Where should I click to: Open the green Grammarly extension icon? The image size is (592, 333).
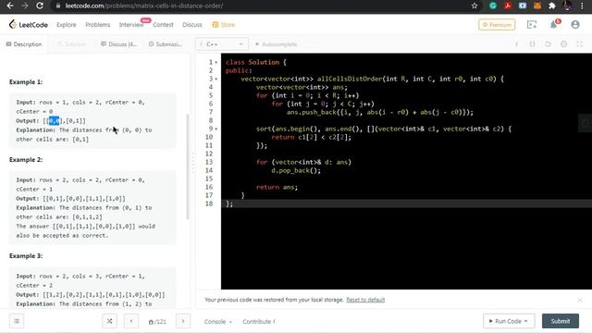coord(493,6)
